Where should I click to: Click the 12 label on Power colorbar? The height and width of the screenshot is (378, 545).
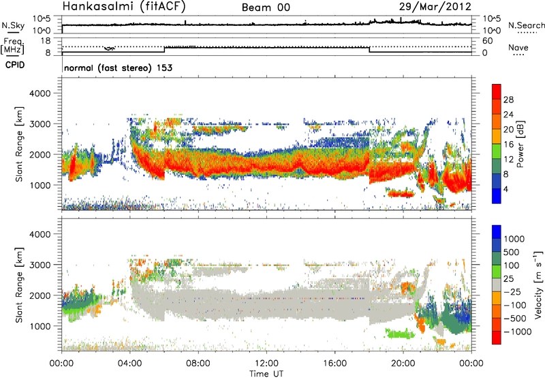point(508,160)
